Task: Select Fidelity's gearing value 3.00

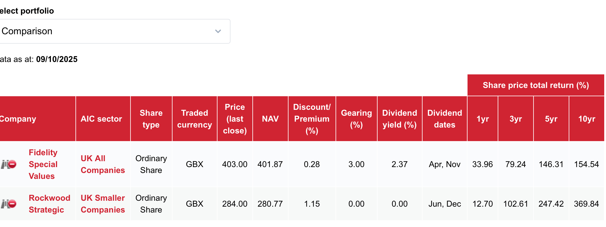Action: tap(357, 164)
